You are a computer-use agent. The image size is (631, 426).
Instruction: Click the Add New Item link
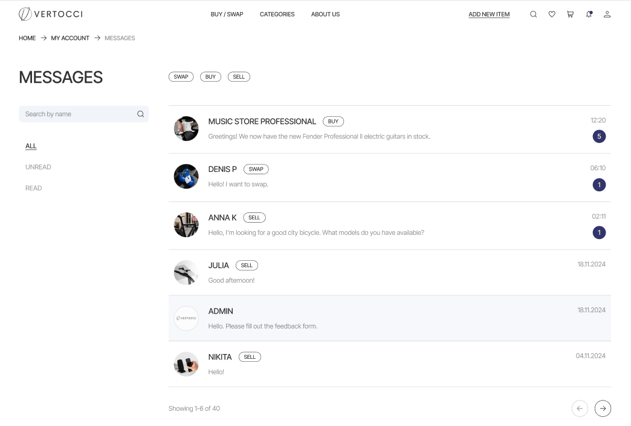point(489,15)
